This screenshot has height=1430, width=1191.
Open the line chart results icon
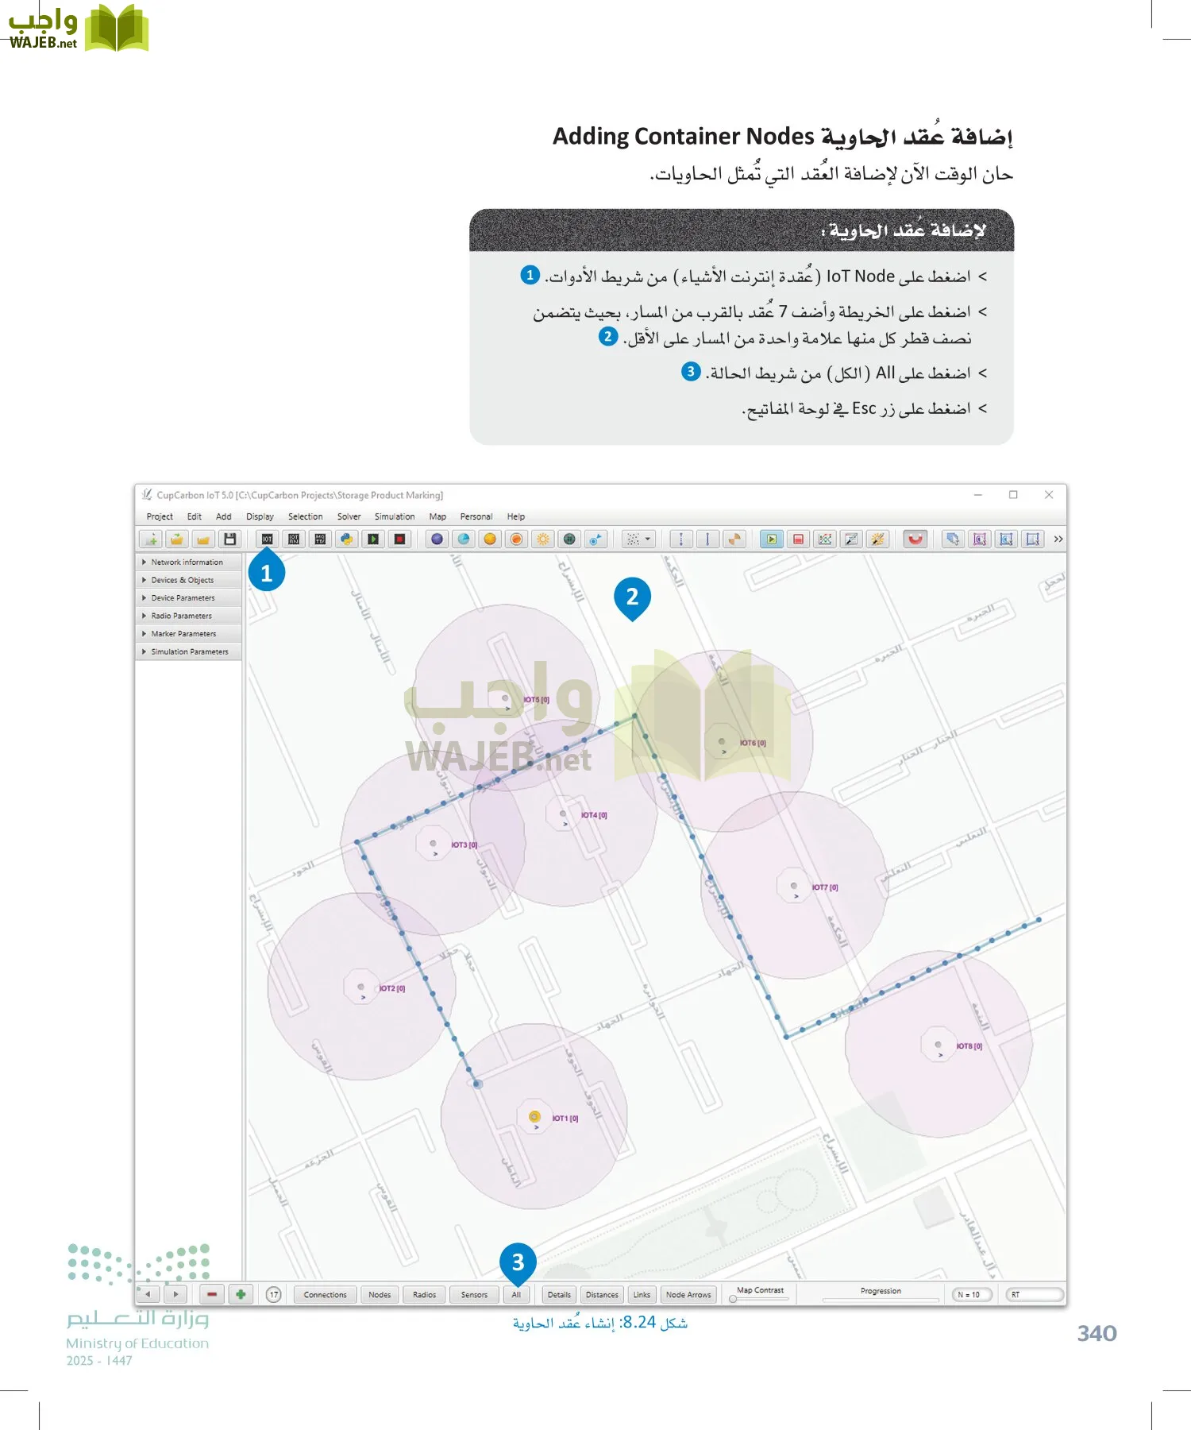(825, 539)
